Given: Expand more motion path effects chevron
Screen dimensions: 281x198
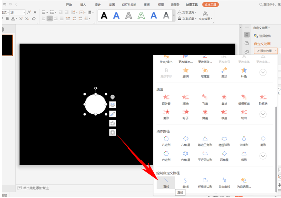Looking at the screenshot, I should [x=263, y=156].
